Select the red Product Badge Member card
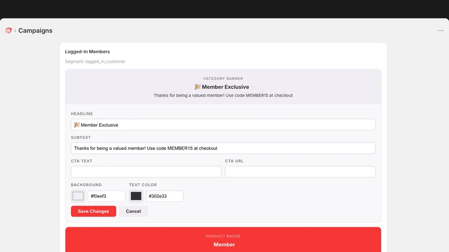Screen dimensions: 449x252 tap(223, 240)
